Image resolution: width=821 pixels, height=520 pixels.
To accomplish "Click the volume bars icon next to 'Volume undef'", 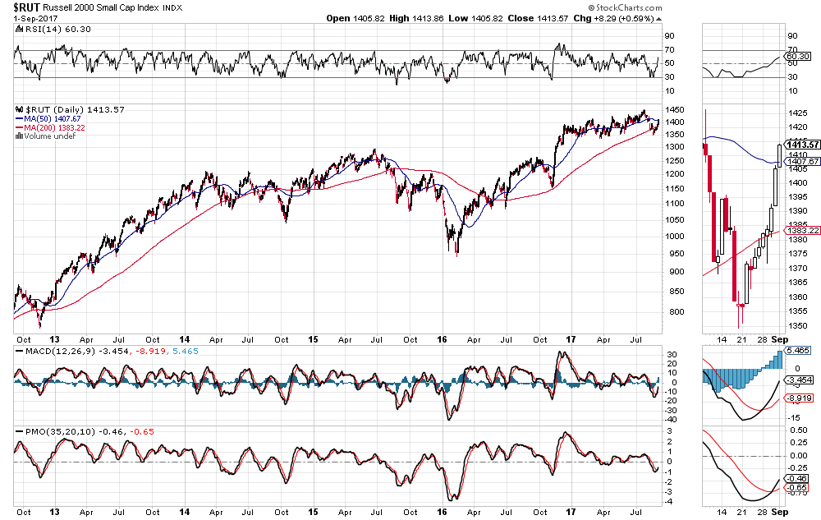I will coord(18,136).
